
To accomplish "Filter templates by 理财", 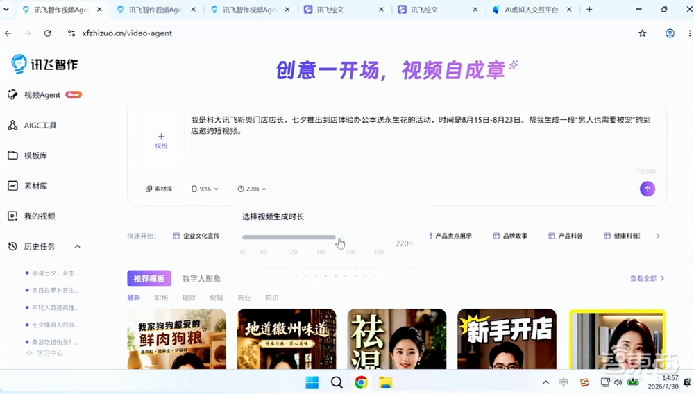I will 189,298.
